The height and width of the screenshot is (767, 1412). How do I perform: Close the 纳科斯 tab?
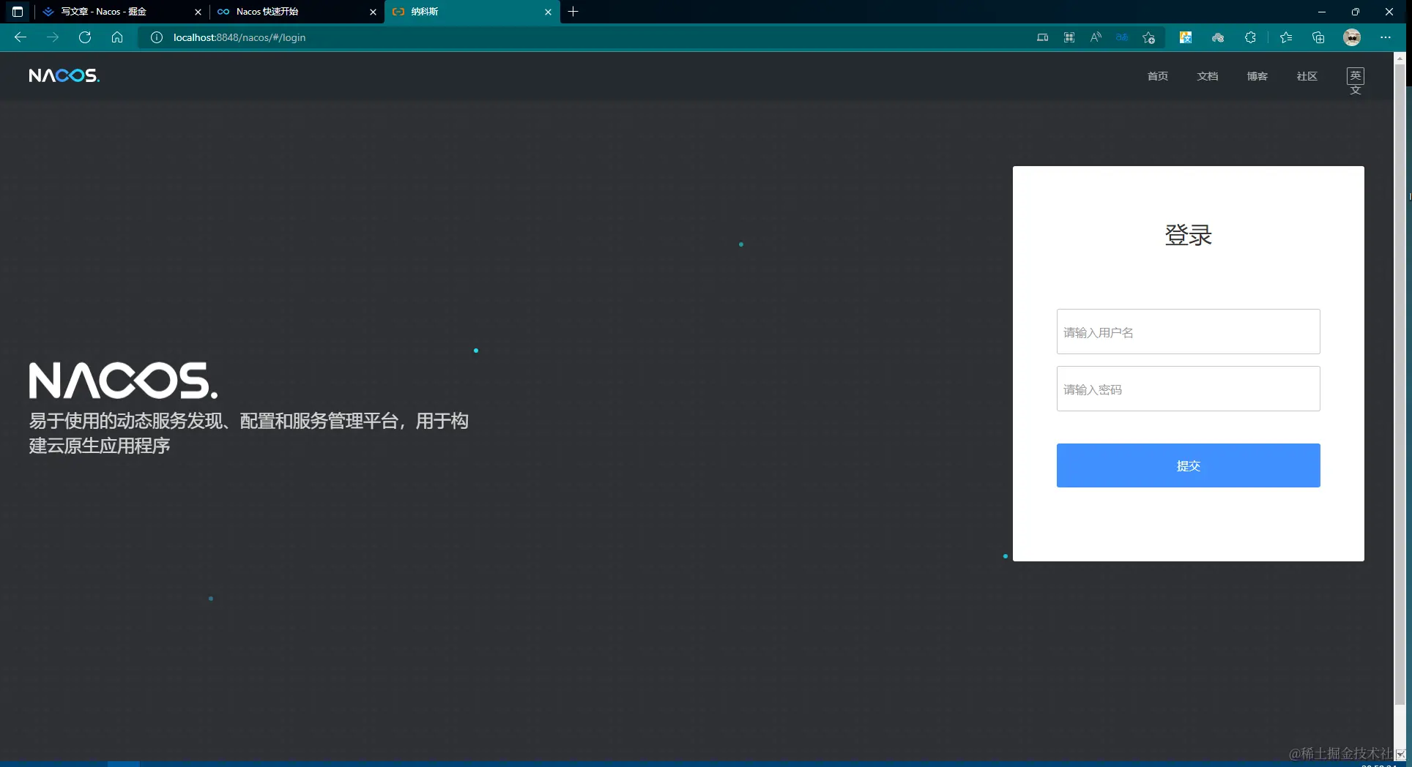(548, 12)
